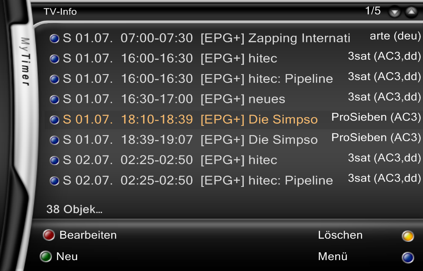Click the Neu label
This screenshot has height=271, width=423.
click(67, 256)
